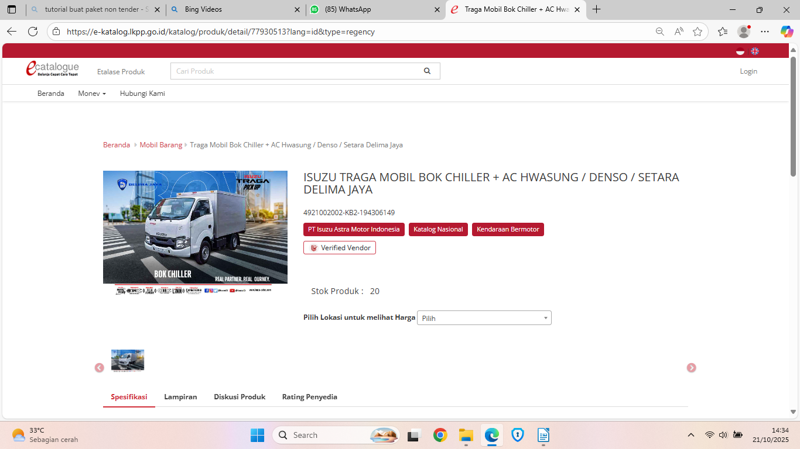
Task: Check battery status in system tray
Action: [x=738, y=435]
